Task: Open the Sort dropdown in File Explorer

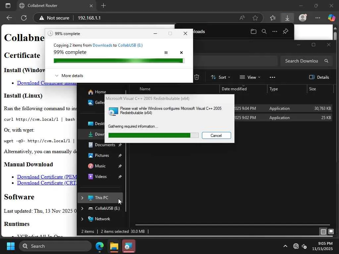Action: [220, 77]
